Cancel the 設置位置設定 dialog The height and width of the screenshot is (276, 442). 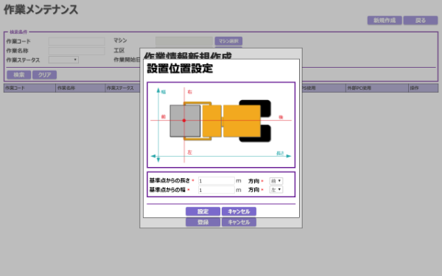pyautogui.click(x=239, y=211)
